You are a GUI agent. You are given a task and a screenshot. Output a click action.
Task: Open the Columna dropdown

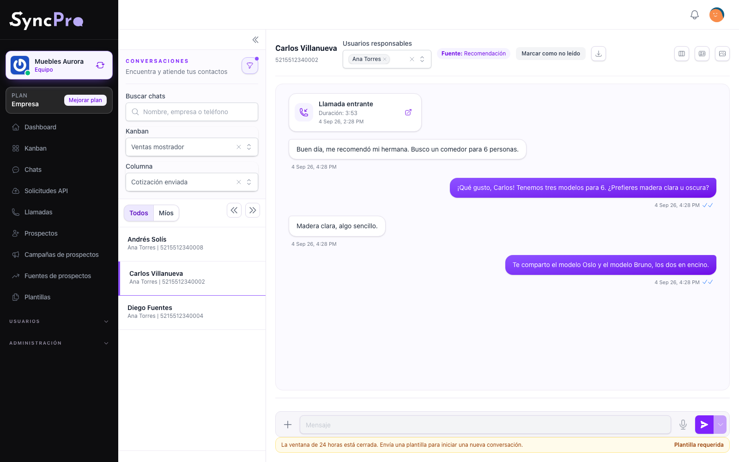pyautogui.click(x=249, y=182)
